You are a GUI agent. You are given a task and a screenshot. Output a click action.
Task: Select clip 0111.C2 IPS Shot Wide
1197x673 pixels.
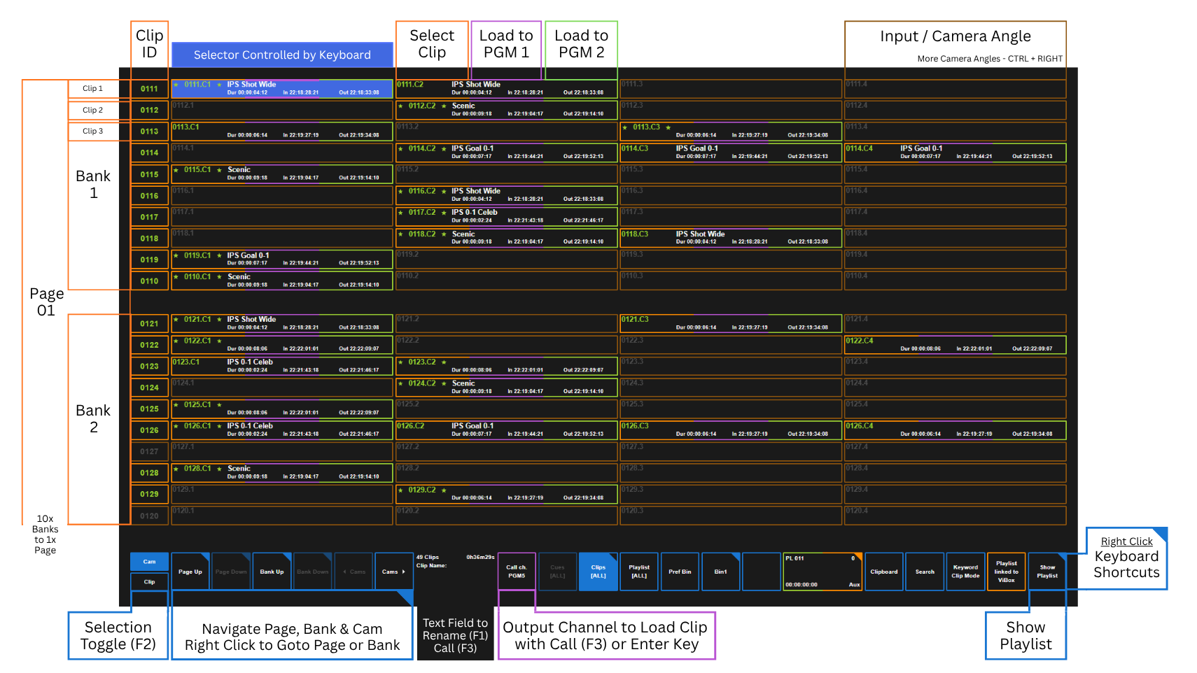507,89
